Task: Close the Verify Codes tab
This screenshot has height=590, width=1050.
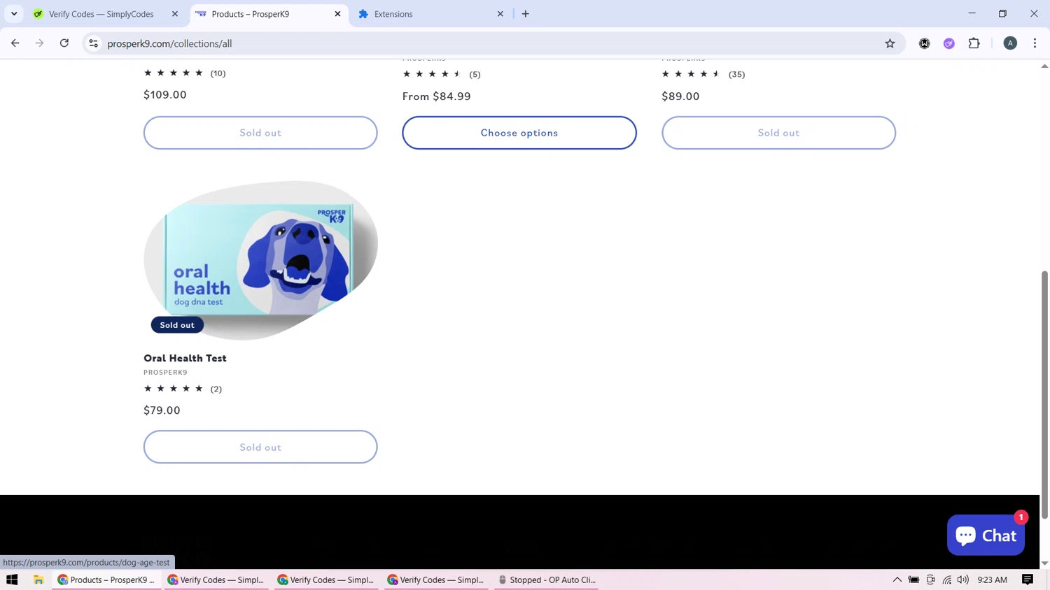Action: tap(175, 14)
